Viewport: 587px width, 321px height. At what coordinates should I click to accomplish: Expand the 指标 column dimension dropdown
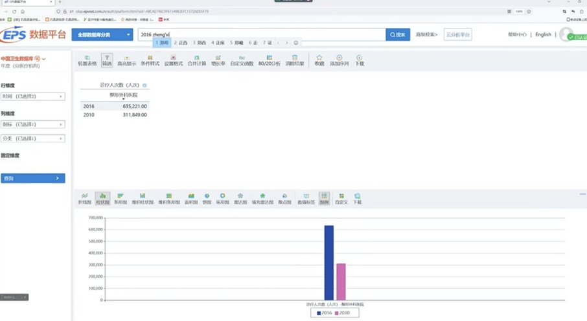32,124
